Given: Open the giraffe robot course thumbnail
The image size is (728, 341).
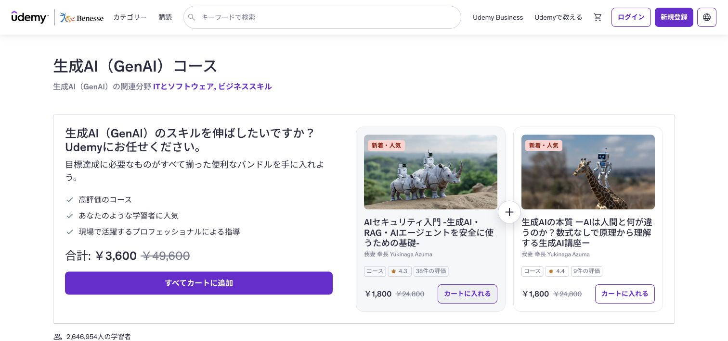Looking at the screenshot, I should tap(588, 172).
